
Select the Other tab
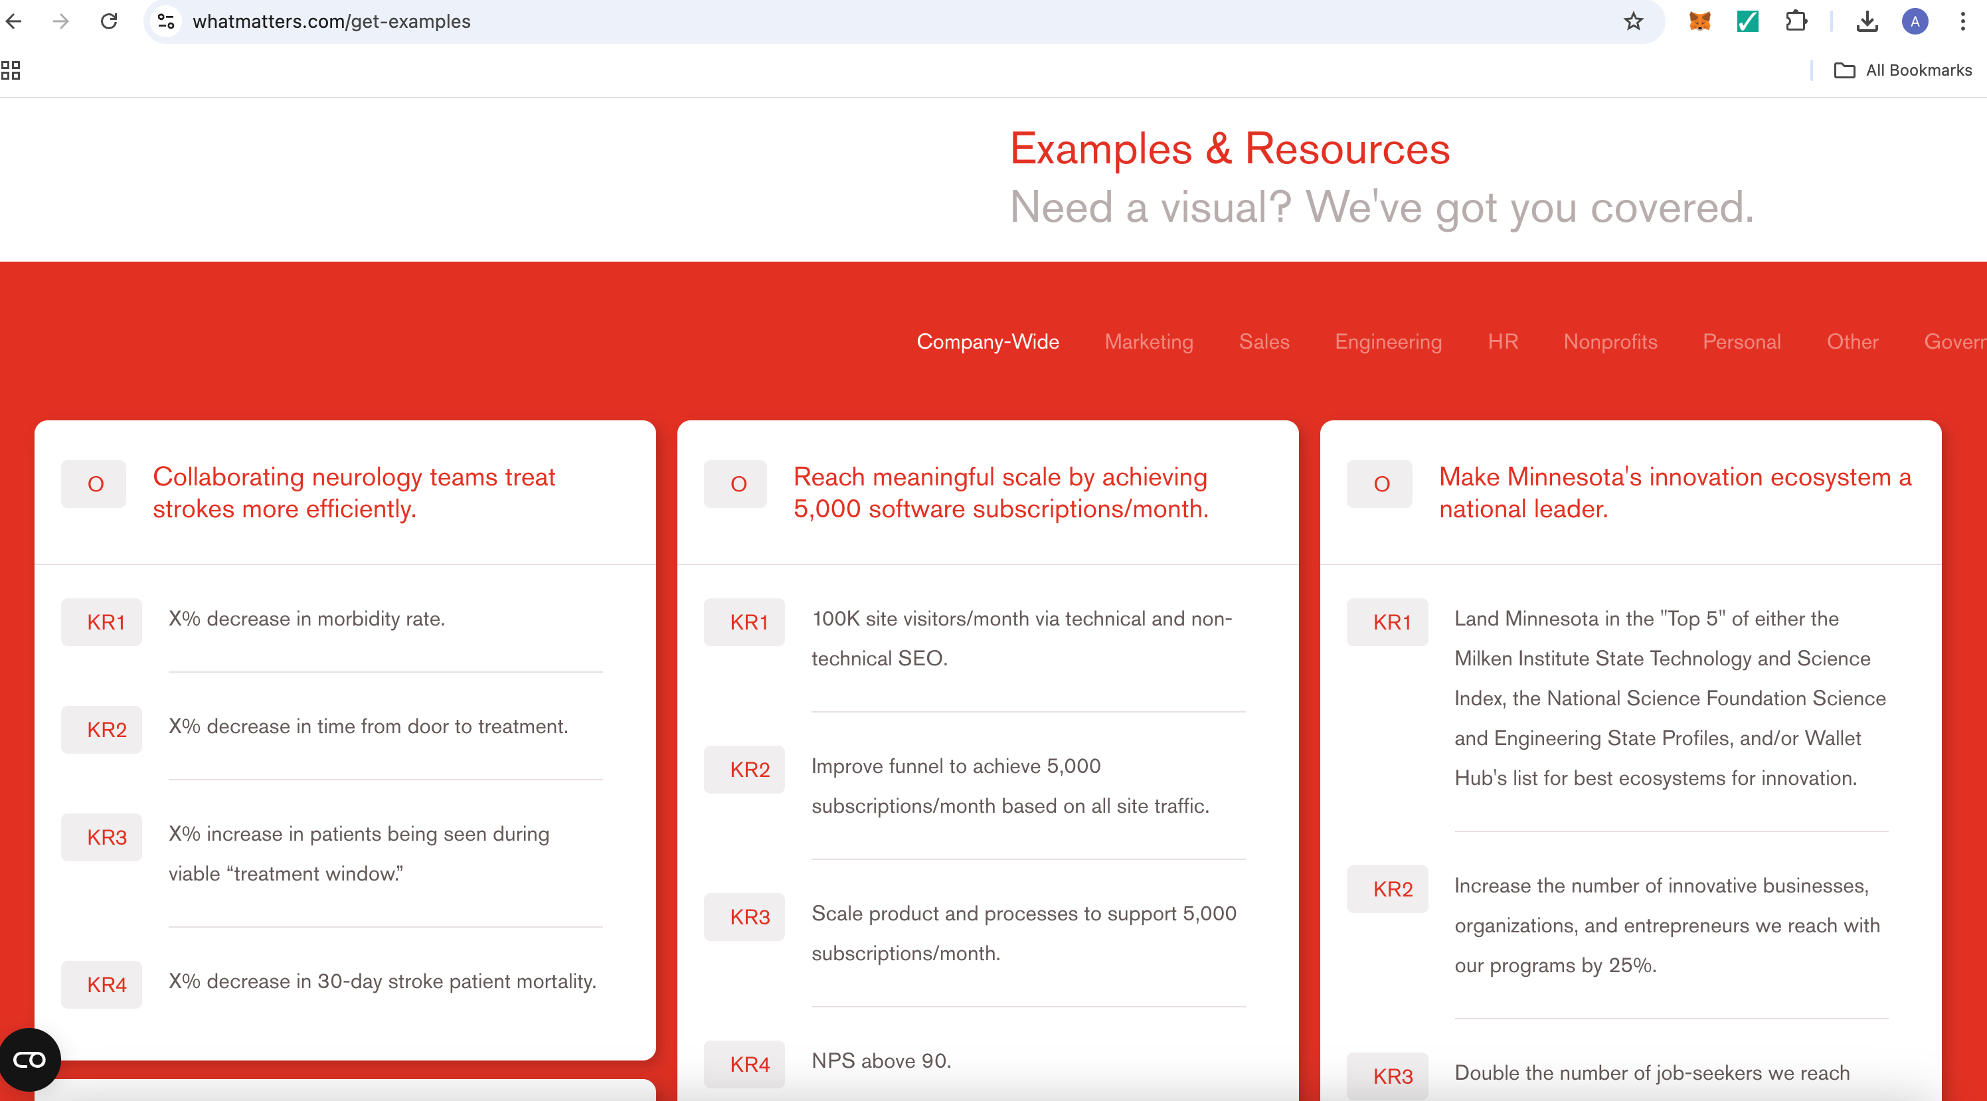[x=1852, y=341]
